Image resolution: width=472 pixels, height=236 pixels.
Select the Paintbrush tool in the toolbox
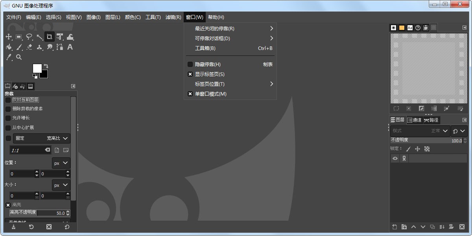pyautogui.click(x=20, y=47)
